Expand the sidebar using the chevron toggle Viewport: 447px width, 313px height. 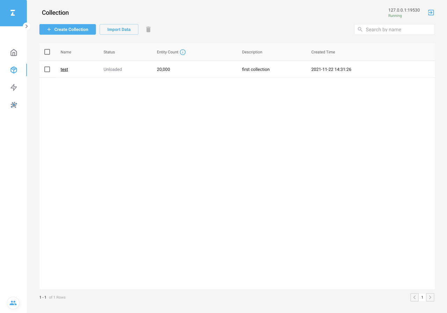(27, 26)
